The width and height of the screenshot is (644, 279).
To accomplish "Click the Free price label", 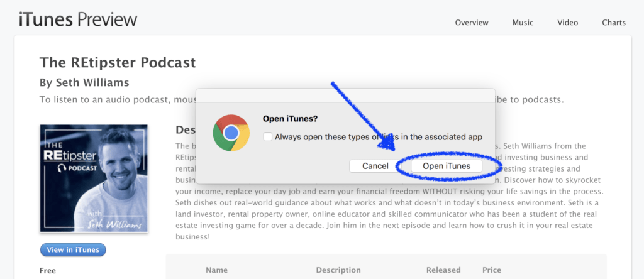I will (48, 270).
